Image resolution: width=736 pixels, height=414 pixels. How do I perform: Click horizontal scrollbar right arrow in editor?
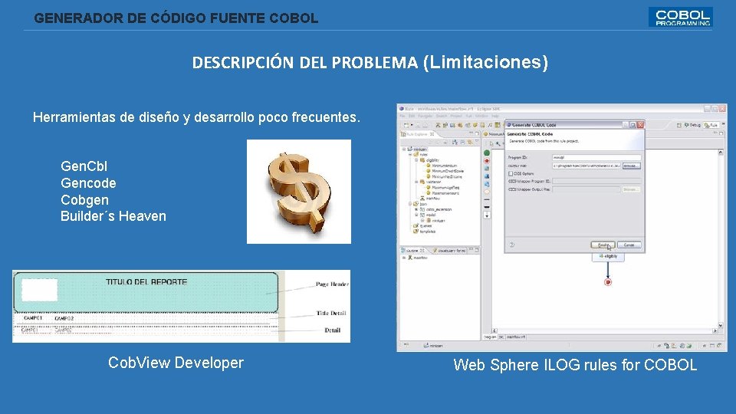(715, 331)
